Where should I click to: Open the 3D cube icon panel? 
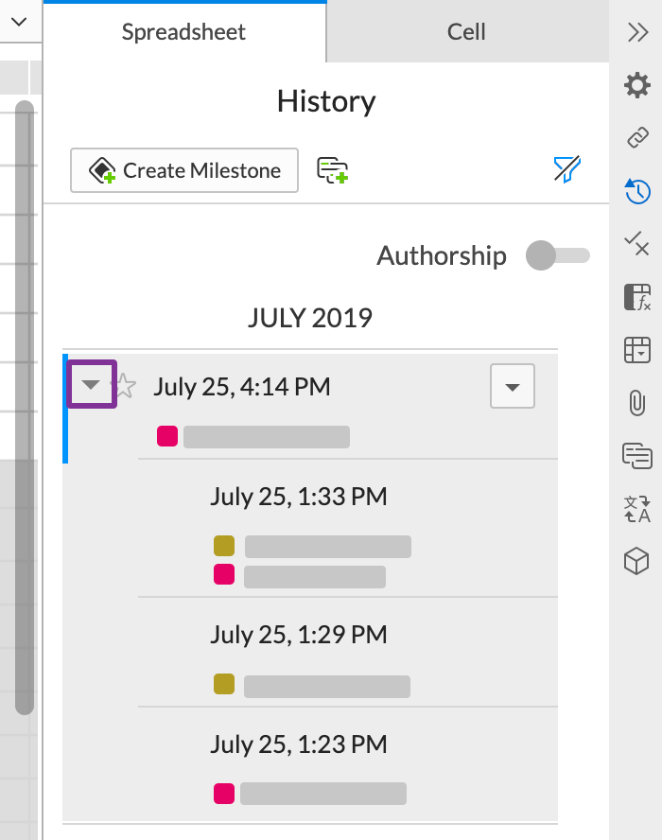click(x=636, y=562)
